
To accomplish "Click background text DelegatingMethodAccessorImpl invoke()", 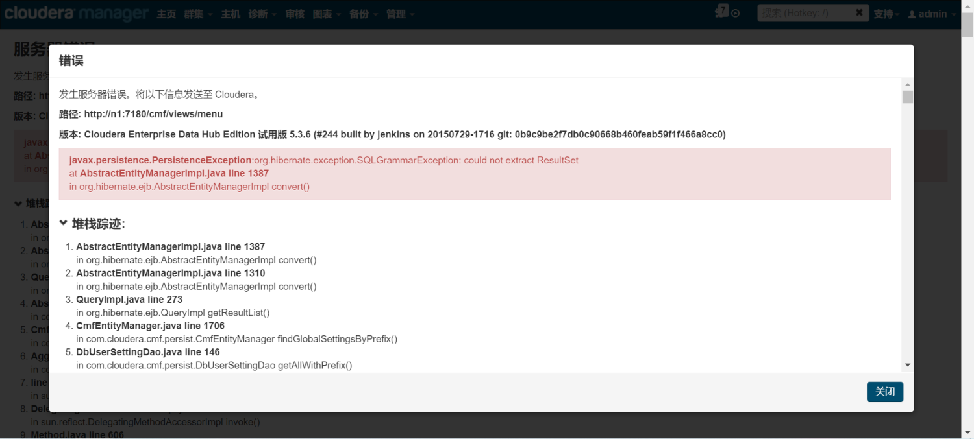I will pyautogui.click(x=145, y=422).
